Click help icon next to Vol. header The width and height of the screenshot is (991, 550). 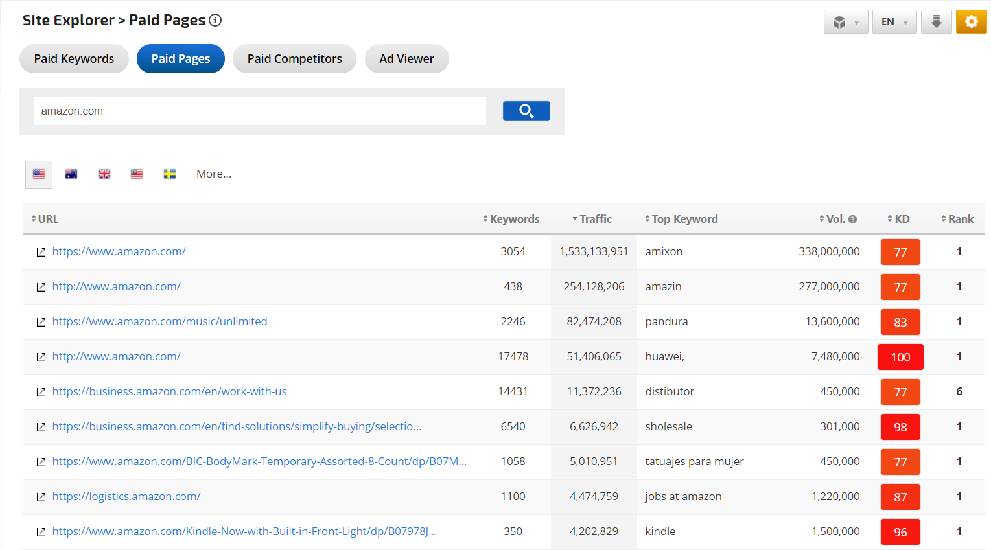853,220
